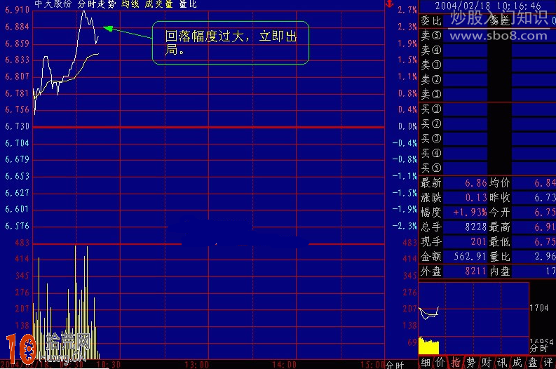Click the 幅度 value +1.93%
The image size is (556, 369).
(x=470, y=213)
